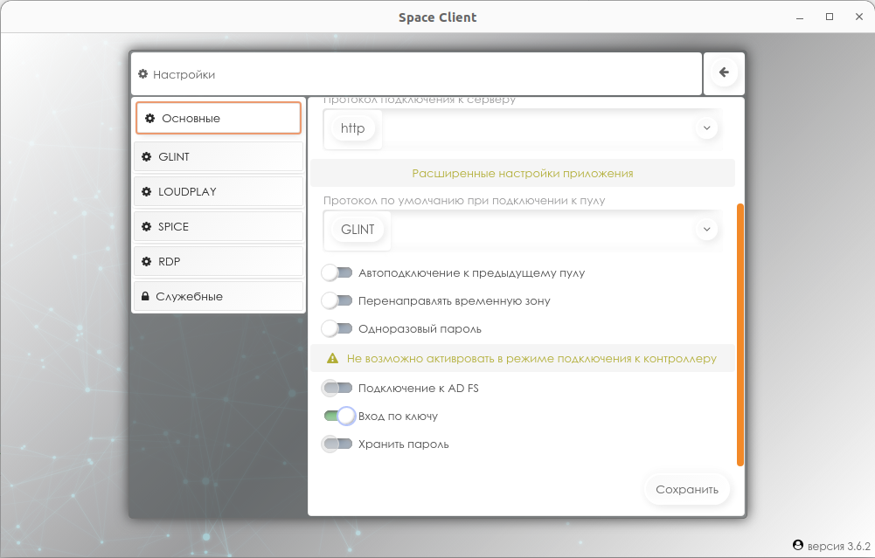This screenshot has height=558, width=875.
Task: Select the http value in the server protocol combo box
Action: coord(353,128)
